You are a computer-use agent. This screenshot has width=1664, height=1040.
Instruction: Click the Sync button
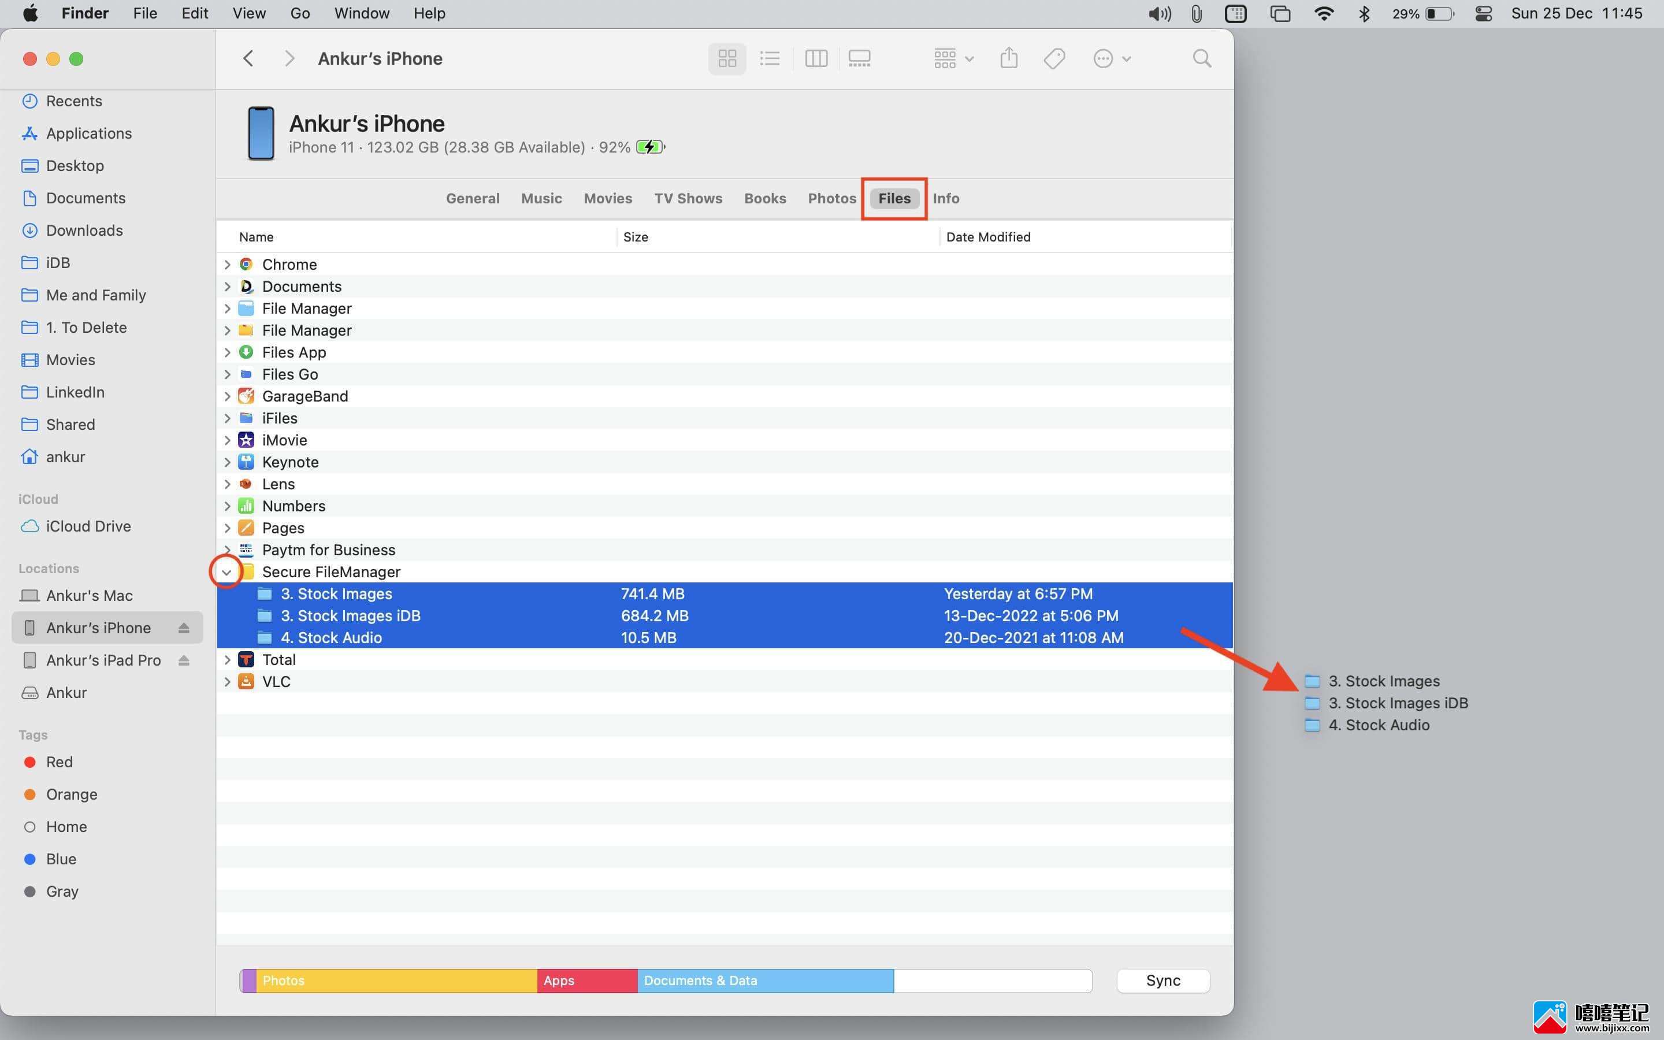[1163, 980]
